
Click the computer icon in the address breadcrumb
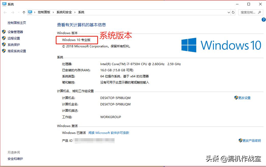pos(31,12)
